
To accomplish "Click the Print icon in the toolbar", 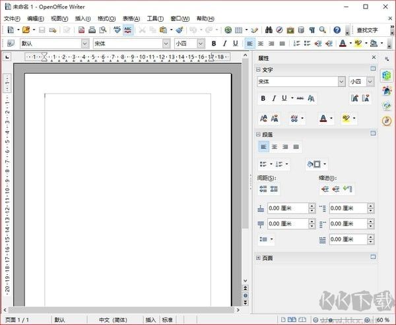I will click(x=92, y=30).
